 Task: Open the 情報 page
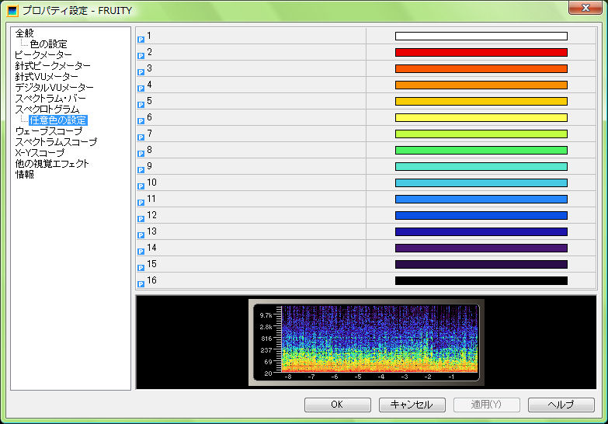click(24, 174)
